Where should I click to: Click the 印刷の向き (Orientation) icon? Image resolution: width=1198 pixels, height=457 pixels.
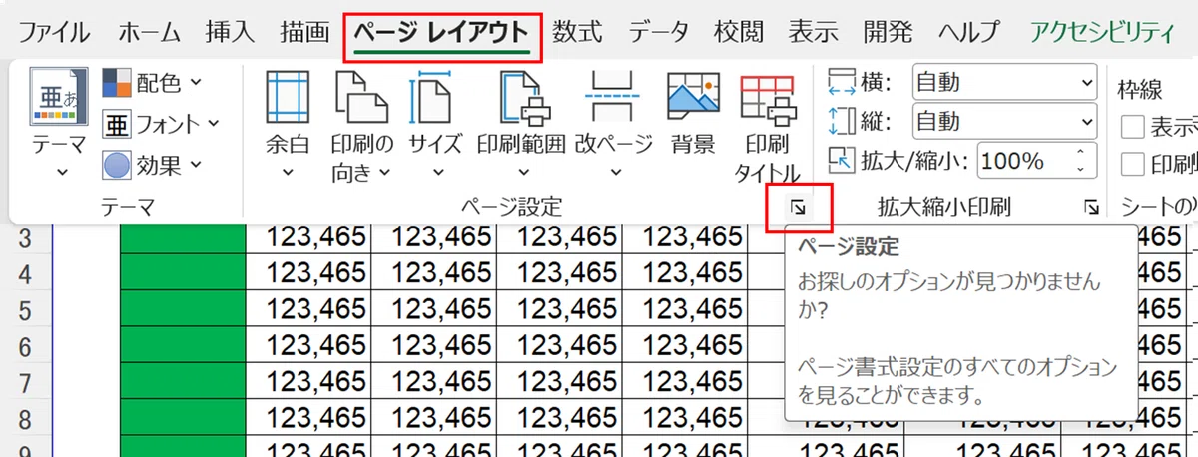pos(361,98)
